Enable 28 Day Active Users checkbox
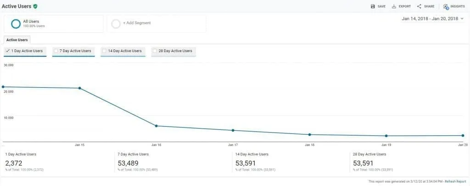Viewport: 470px width, 186px height. (155, 51)
